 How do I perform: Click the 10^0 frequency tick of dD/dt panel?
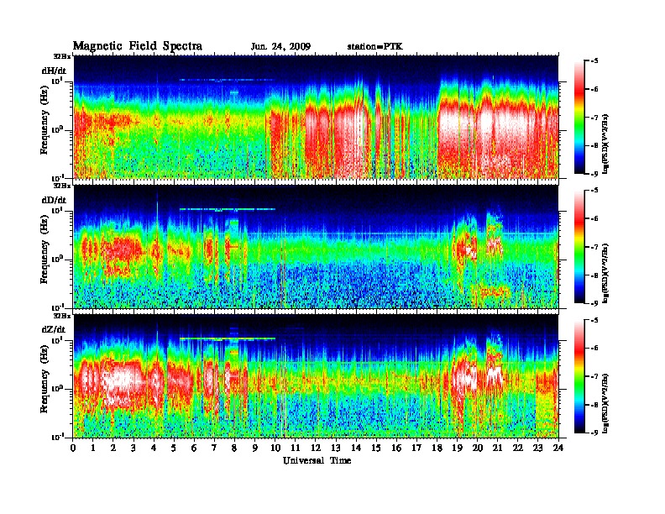[x=57, y=259]
